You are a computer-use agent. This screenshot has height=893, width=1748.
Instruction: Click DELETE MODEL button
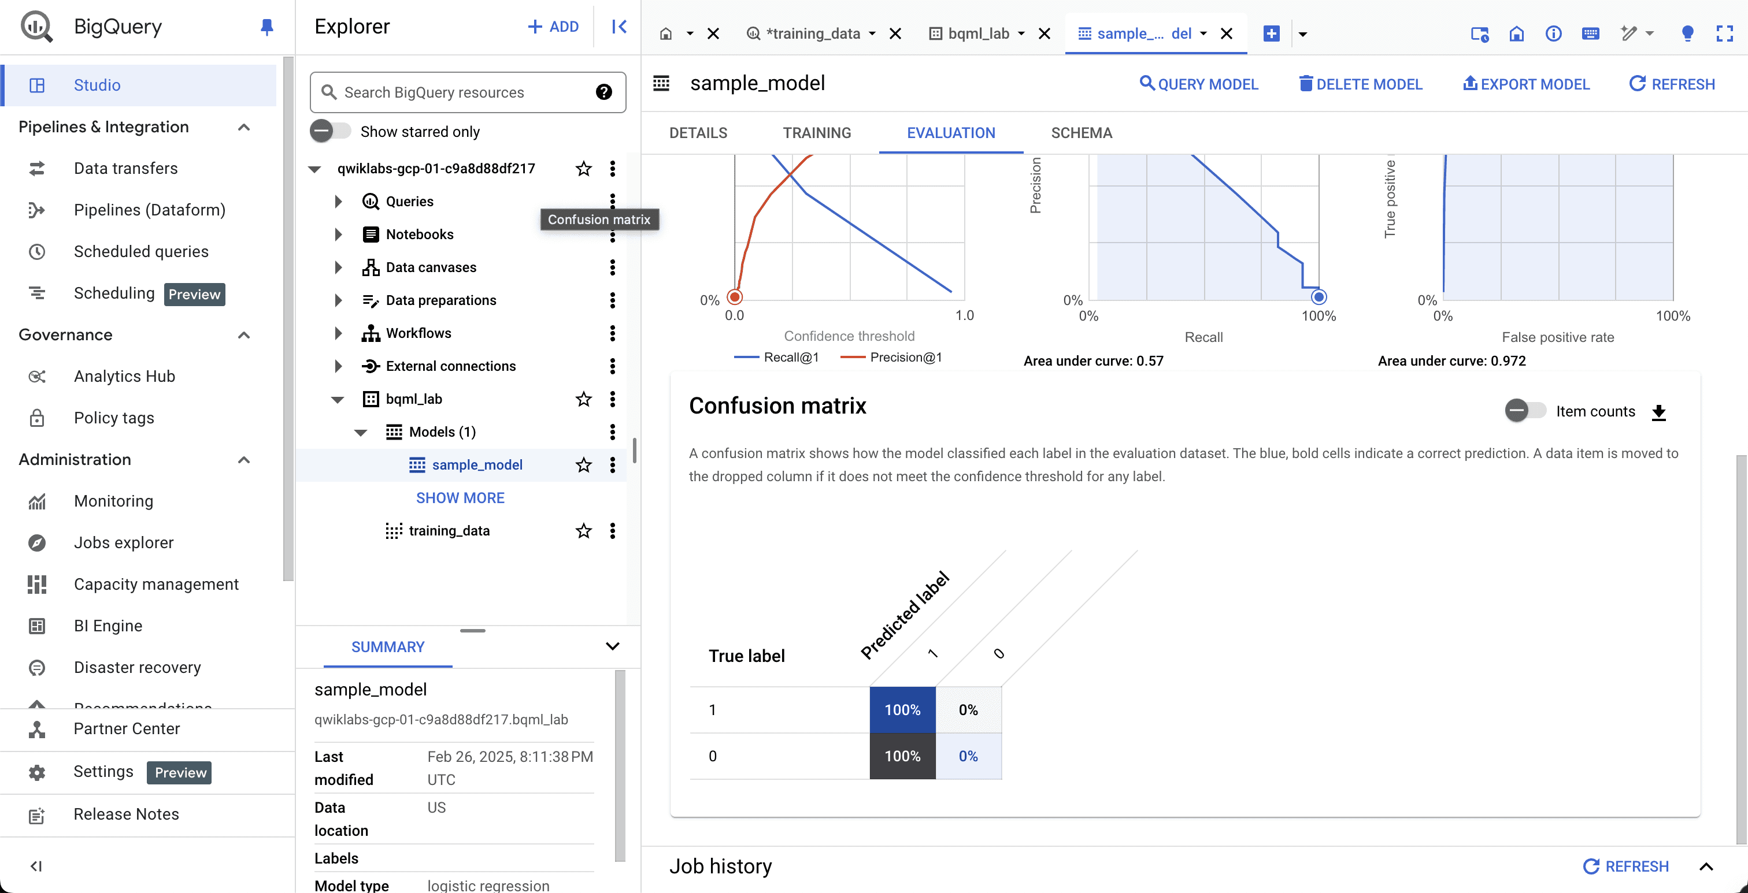[x=1360, y=83]
